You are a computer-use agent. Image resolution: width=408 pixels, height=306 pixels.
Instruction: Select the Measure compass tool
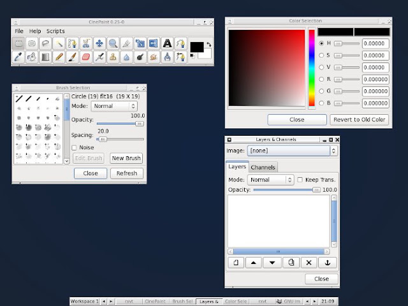167,57
